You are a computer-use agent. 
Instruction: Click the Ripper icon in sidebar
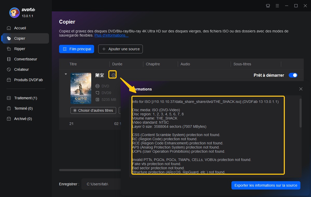tap(9, 49)
